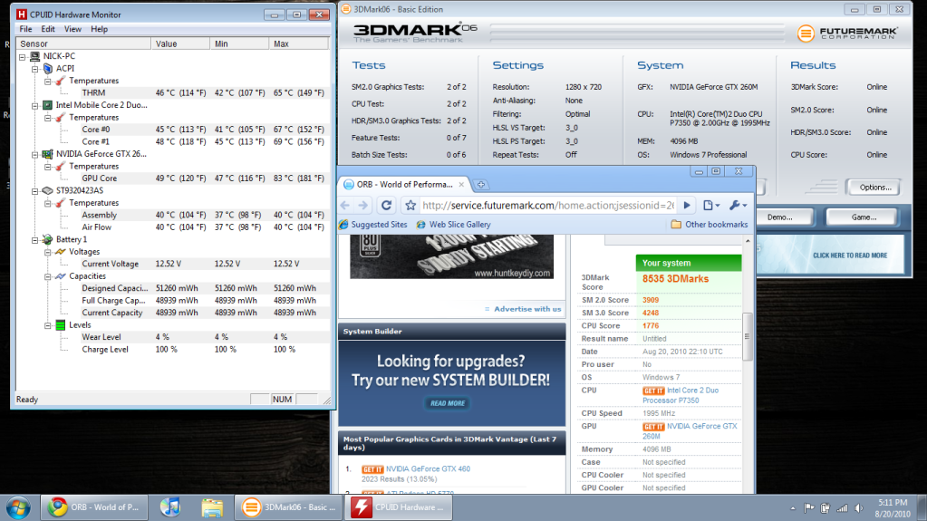
Task: Open the View menu in Hardware Monitor
Action: click(x=72, y=29)
